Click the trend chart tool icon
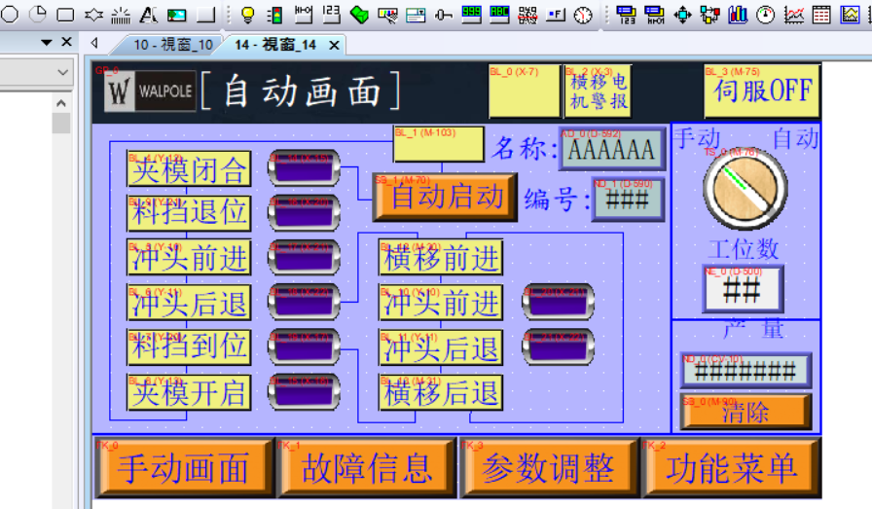This screenshot has width=872, height=509. coord(794,15)
